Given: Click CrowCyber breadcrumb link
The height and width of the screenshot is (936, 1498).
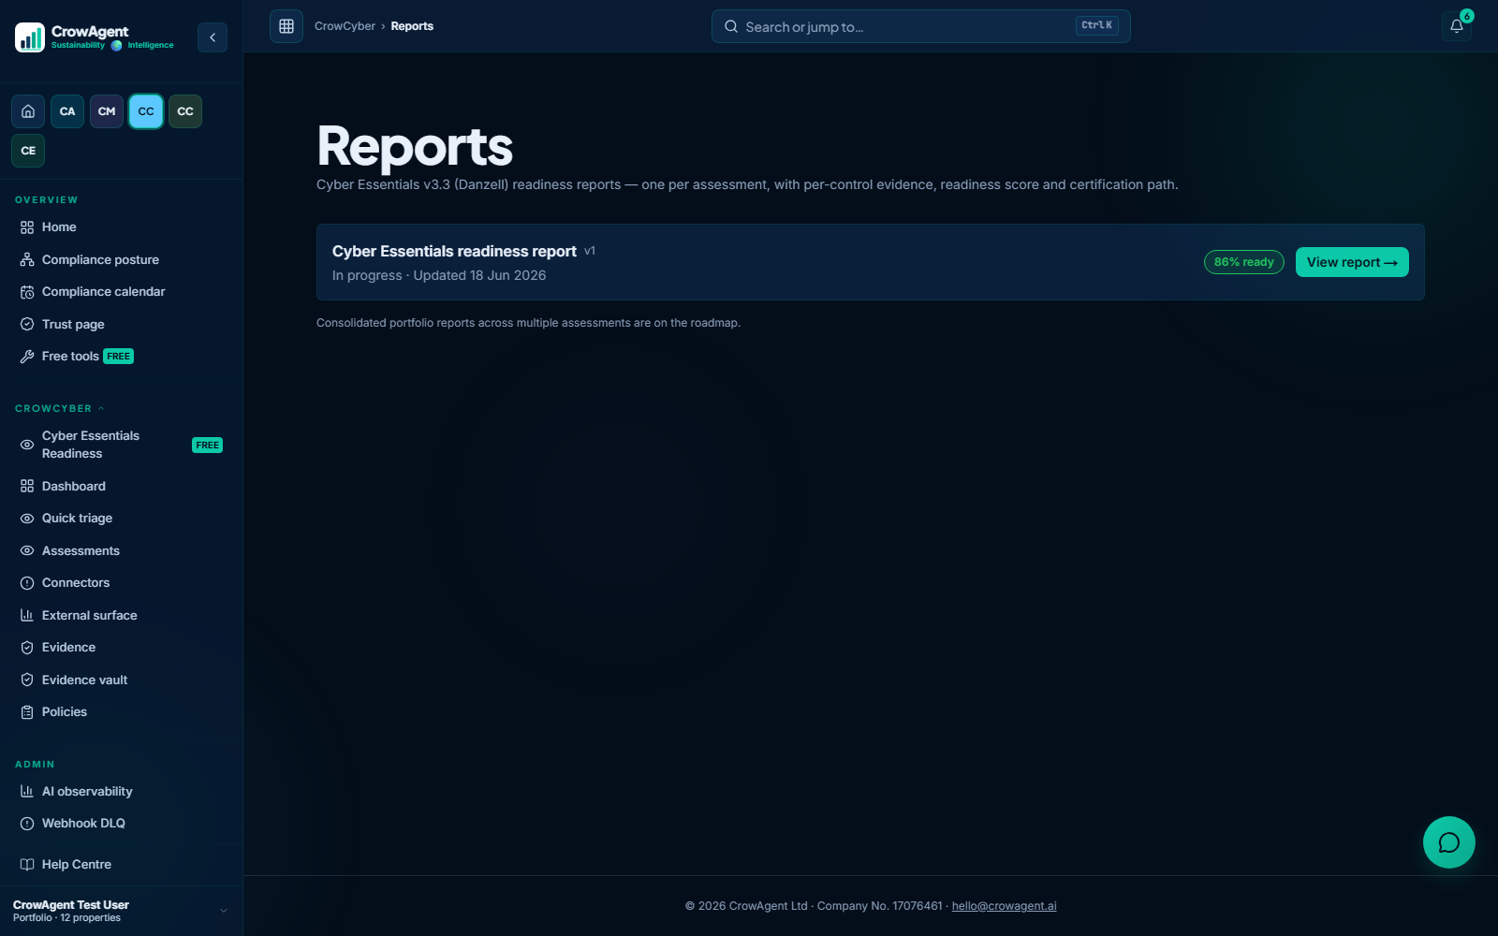Looking at the screenshot, I should [345, 26].
